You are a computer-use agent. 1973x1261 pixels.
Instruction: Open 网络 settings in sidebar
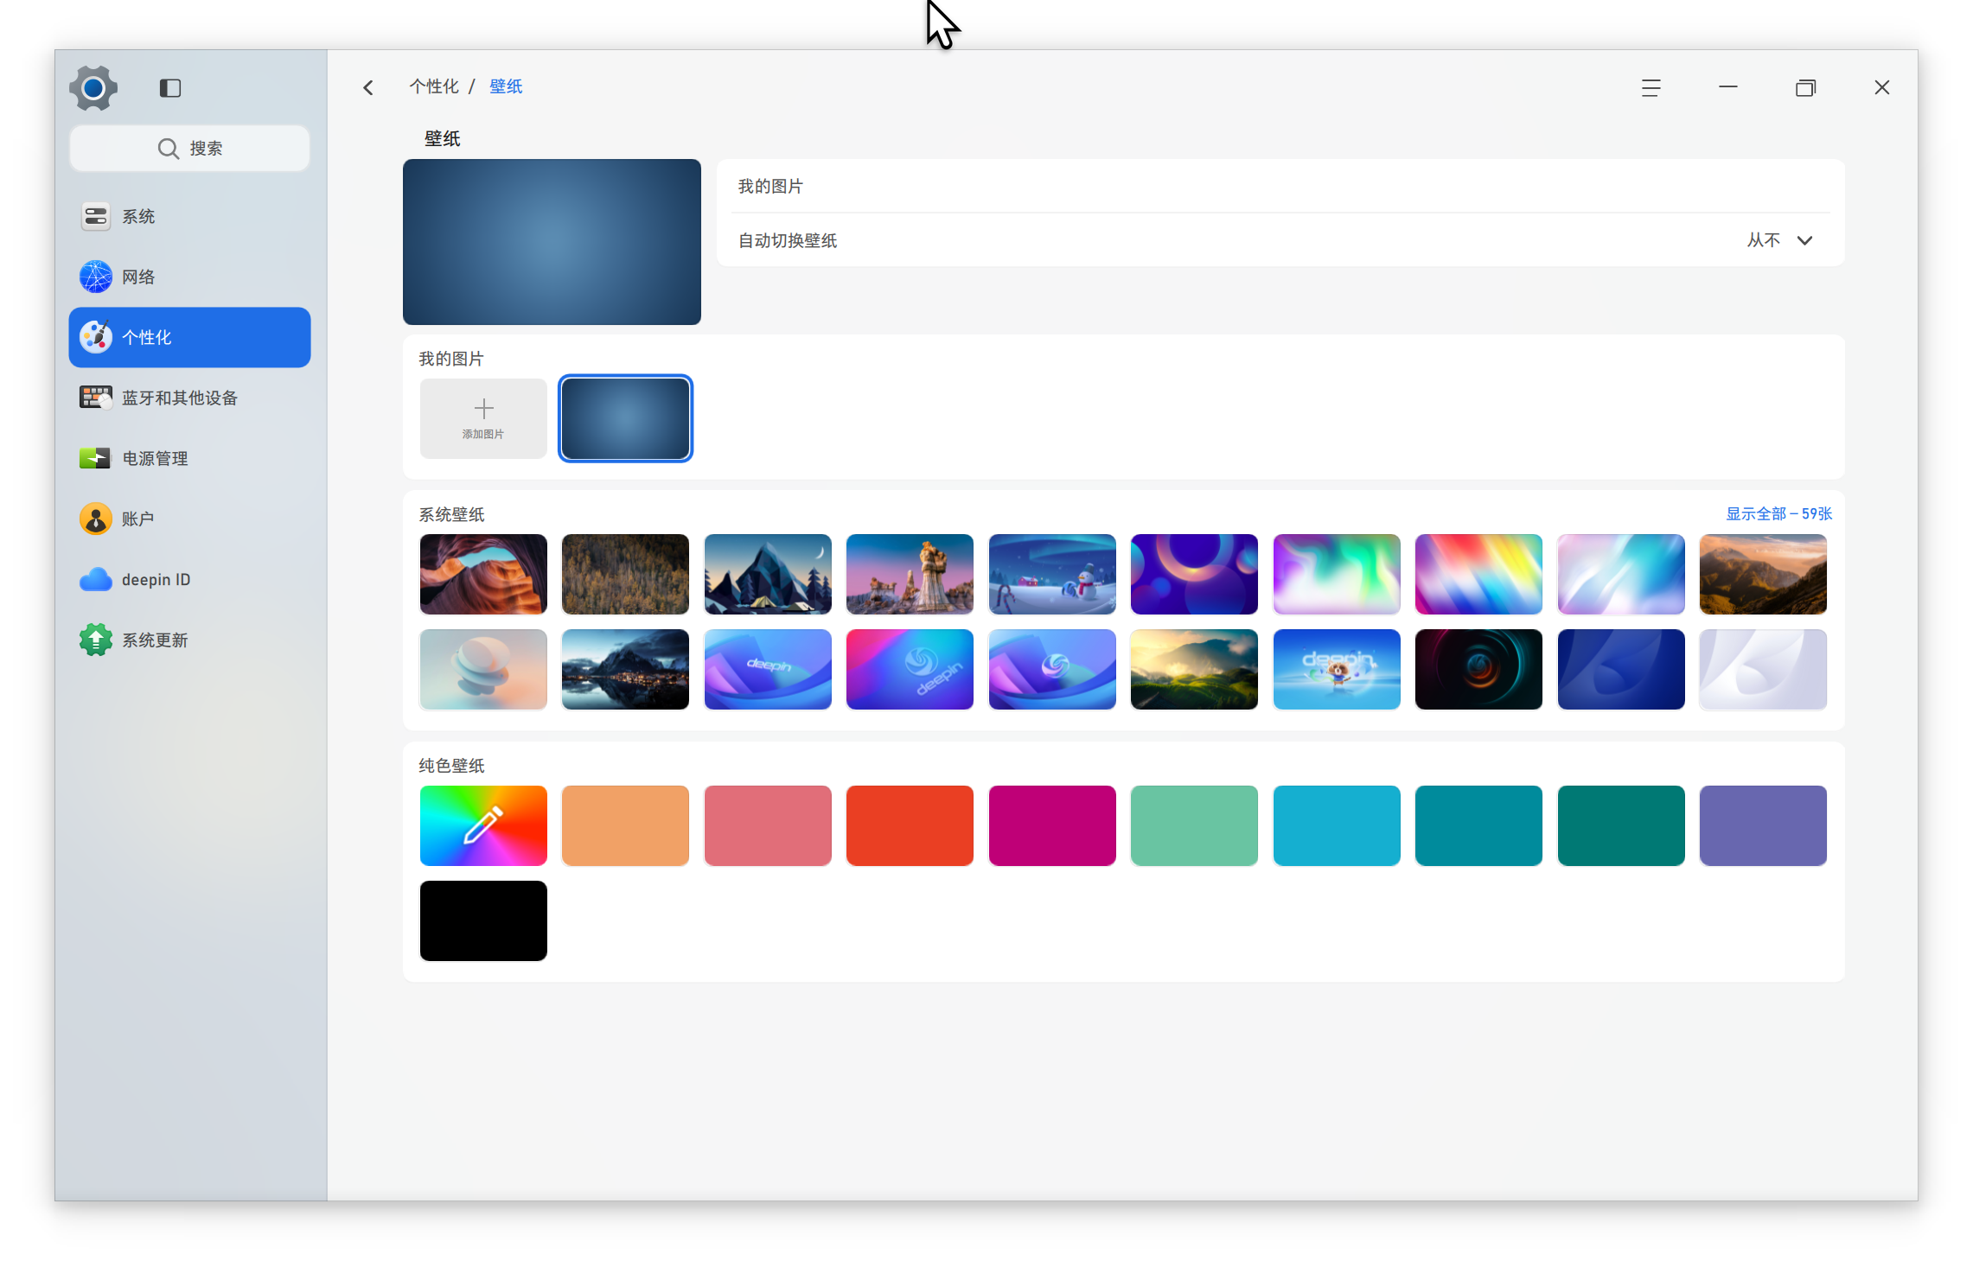coord(189,277)
